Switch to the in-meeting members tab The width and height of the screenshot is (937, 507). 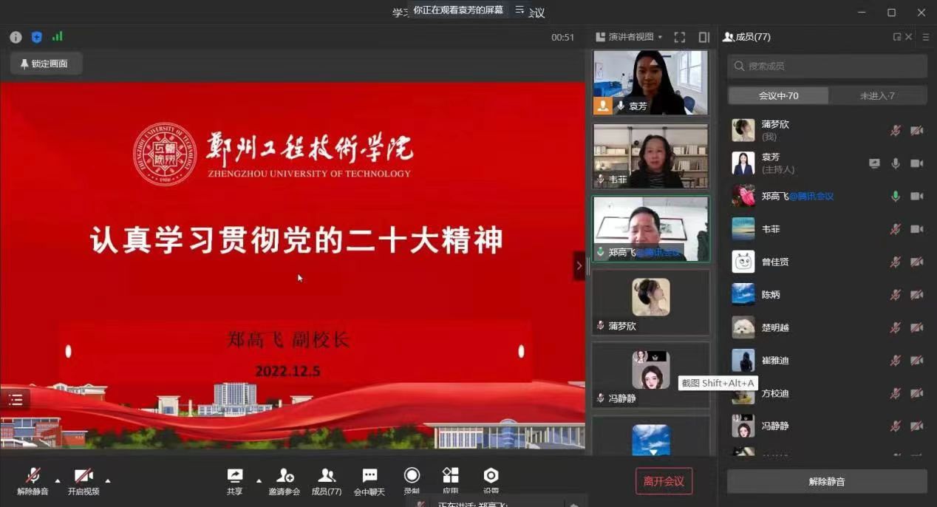click(778, 96)
